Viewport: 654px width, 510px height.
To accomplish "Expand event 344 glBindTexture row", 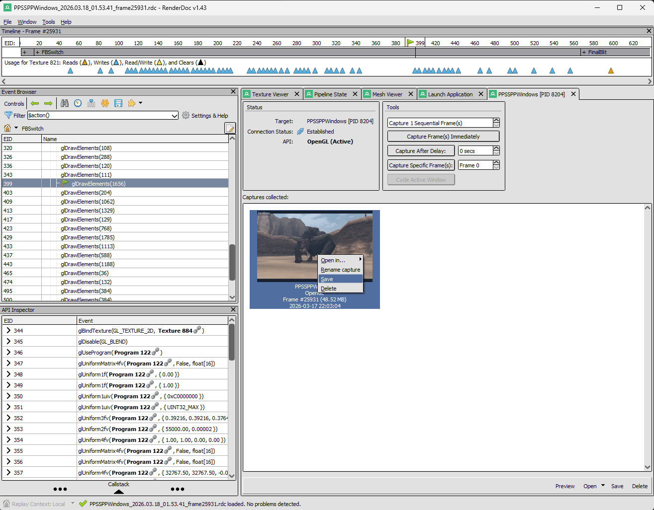I will [x=8, y=330].
